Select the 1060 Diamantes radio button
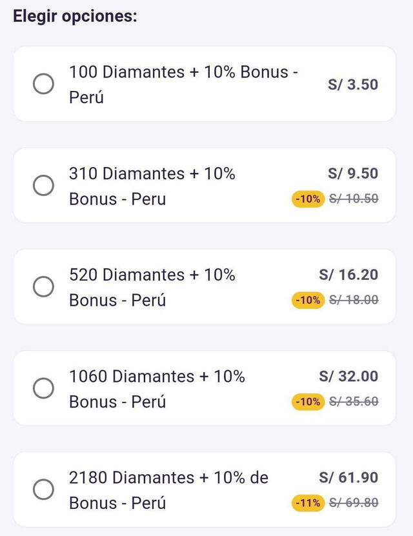 pyautogui.click(x=43, y=388)
